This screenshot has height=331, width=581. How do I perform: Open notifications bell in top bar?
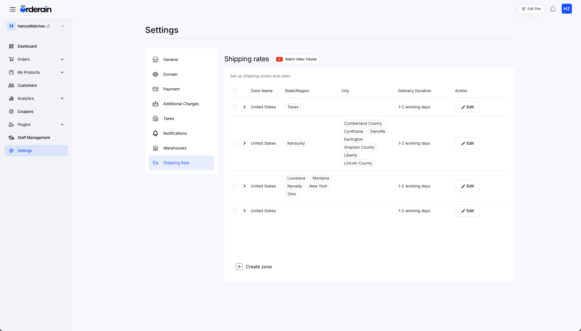click(x=553, y=9)
